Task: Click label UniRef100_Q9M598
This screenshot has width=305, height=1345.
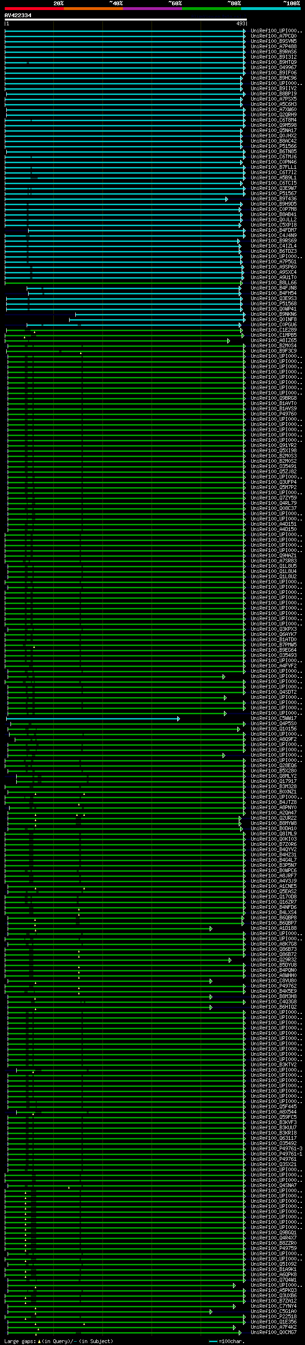Action: point(274,125)
